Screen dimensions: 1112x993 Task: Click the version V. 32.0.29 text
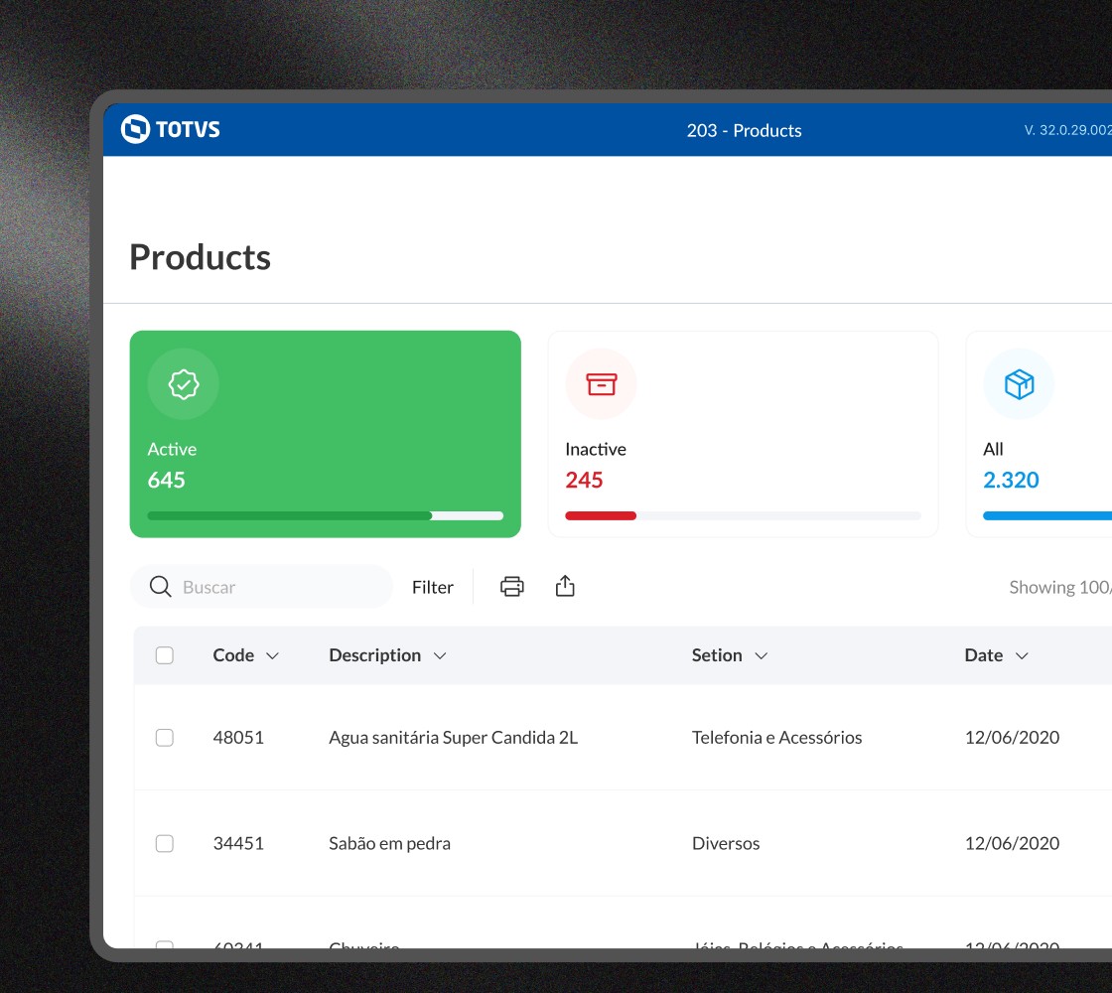[x=1067, y=130]
